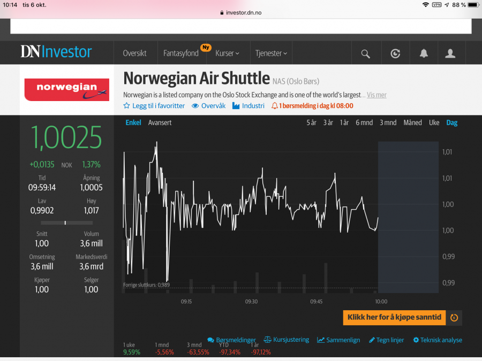Open the 1 børsmelding i dag link

coord(312,106)
